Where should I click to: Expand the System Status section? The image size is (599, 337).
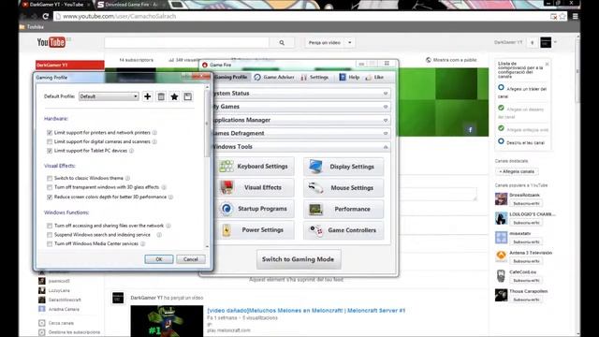pos(386,94)
